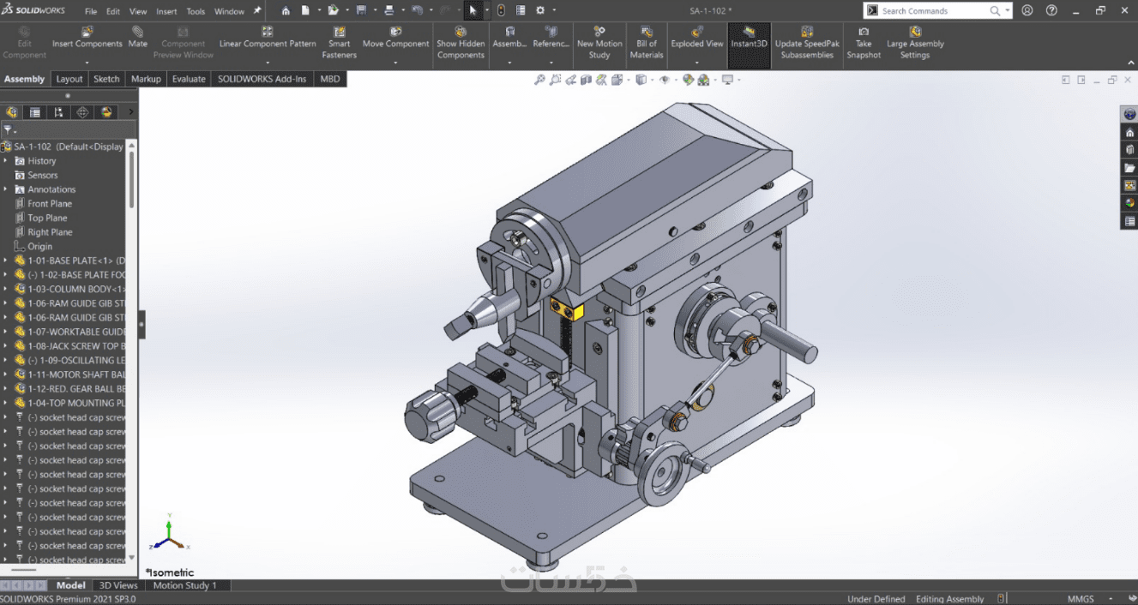
Task: Select Front Plane in feature tree
Action: (50, 204)
